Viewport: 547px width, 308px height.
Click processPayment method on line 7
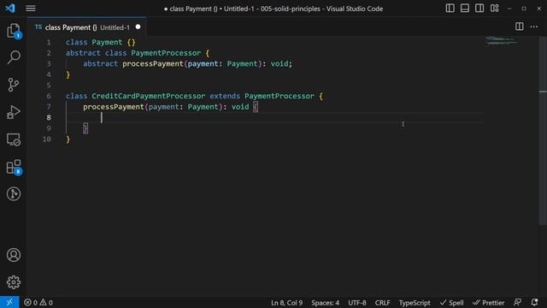coord(114,107)
